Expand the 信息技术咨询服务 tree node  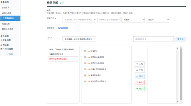point(85,63)
